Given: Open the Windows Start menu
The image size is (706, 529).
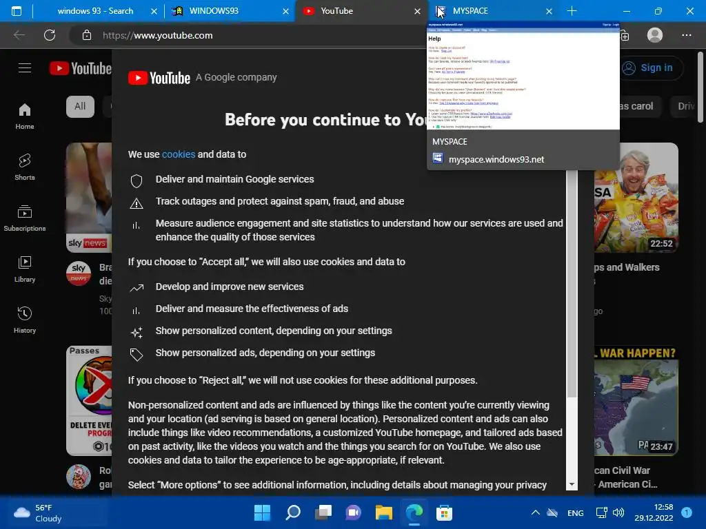Looking at the screenshot, I should [x=262, y=512].
